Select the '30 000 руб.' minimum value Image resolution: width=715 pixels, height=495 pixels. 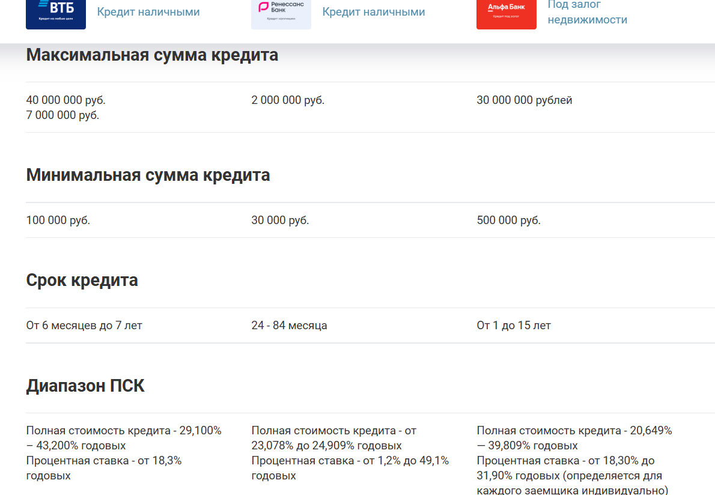(x=280, y=220)
